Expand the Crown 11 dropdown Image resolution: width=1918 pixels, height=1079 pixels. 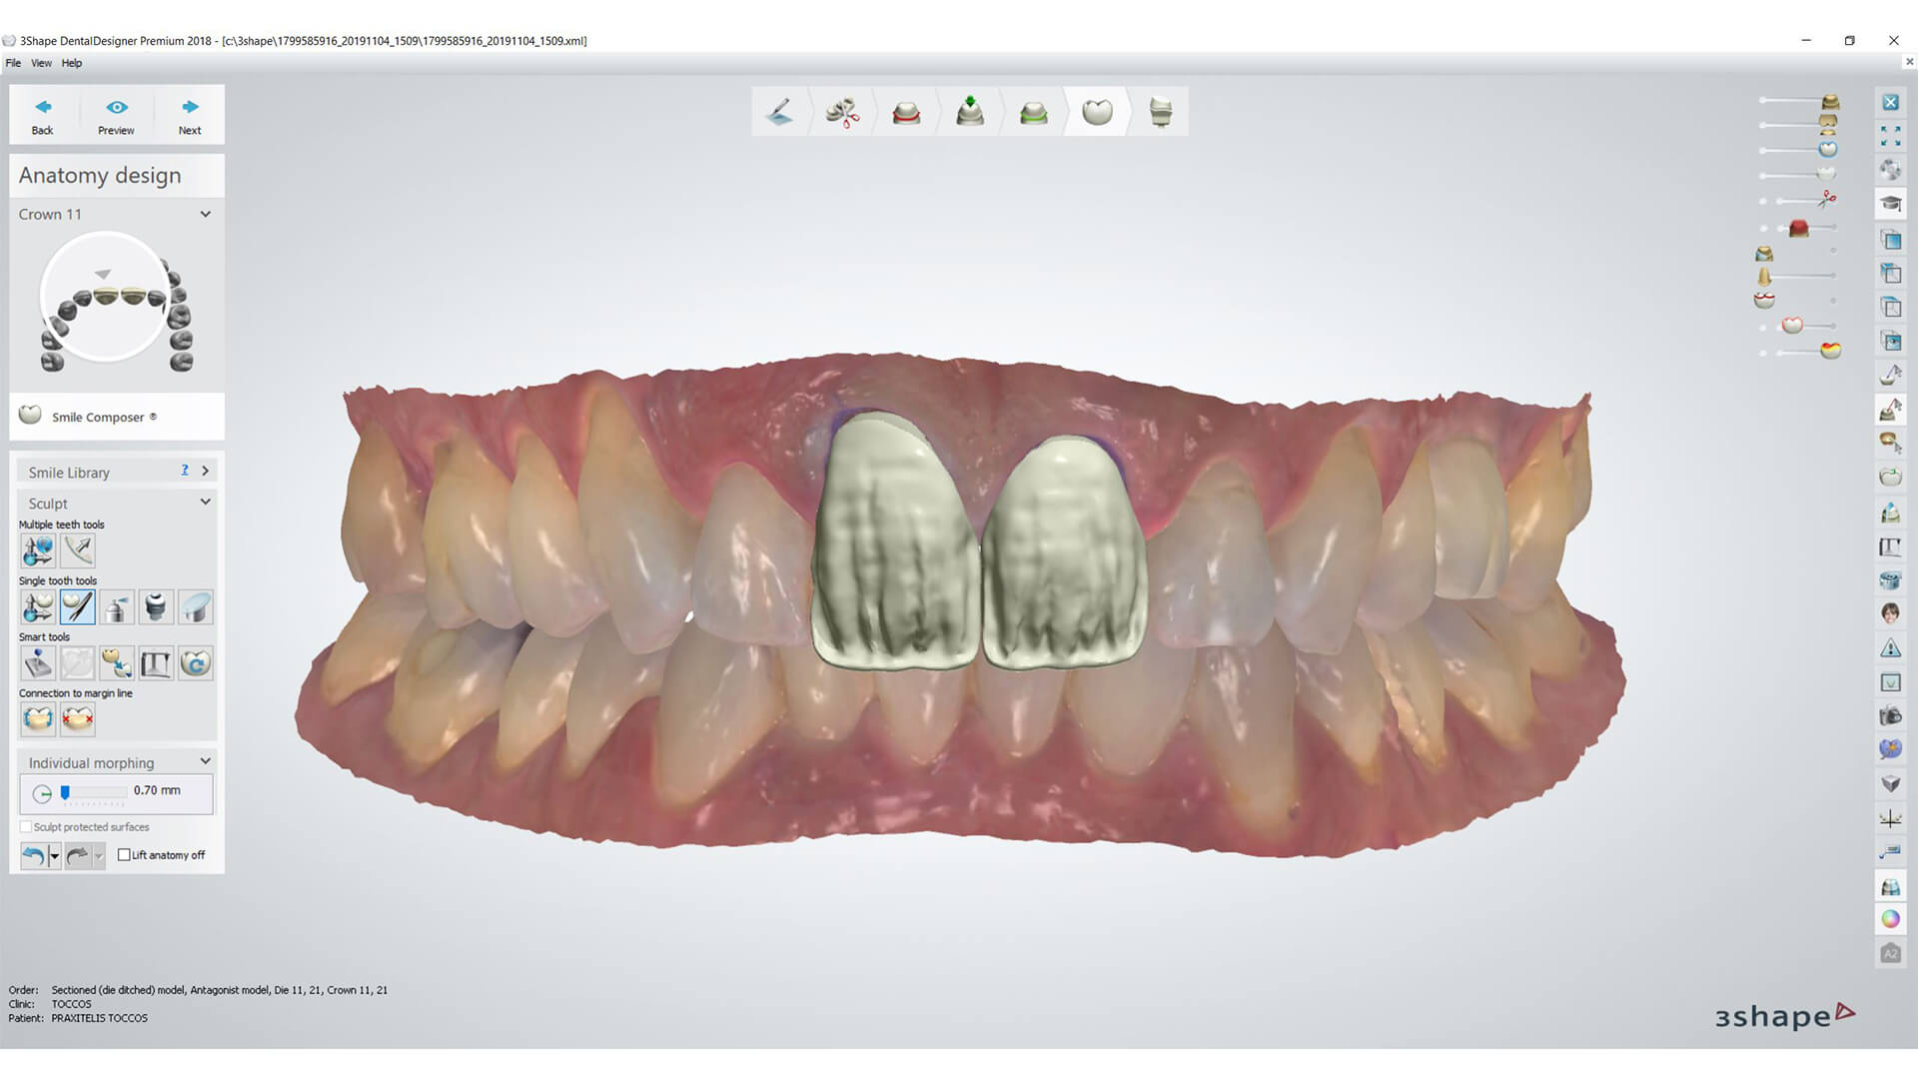(205, 214)
